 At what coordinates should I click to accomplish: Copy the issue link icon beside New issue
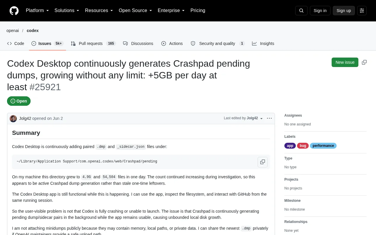pos(364,62)
